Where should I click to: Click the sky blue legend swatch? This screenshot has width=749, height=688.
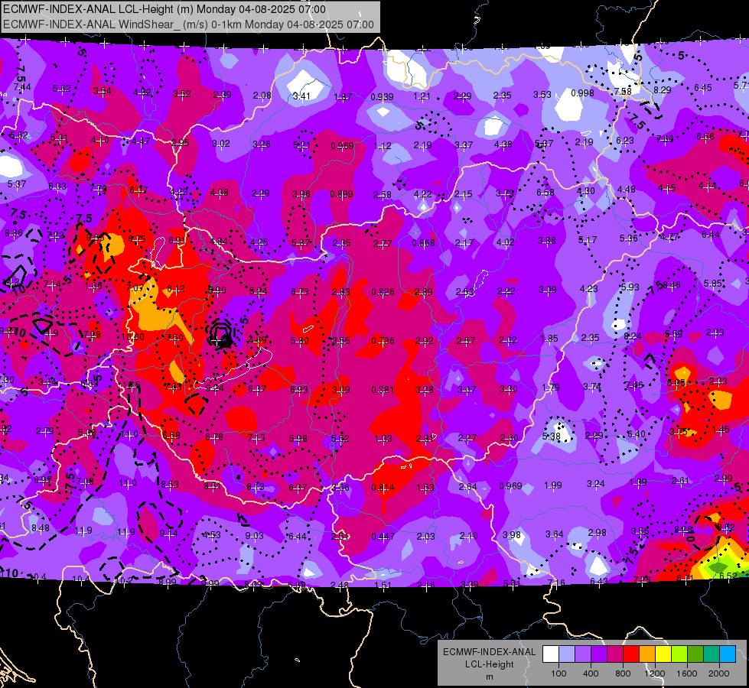(x=728, y=654)
